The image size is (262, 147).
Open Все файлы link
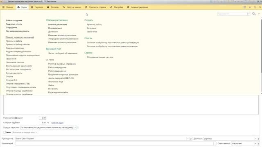tap(53, 89)
